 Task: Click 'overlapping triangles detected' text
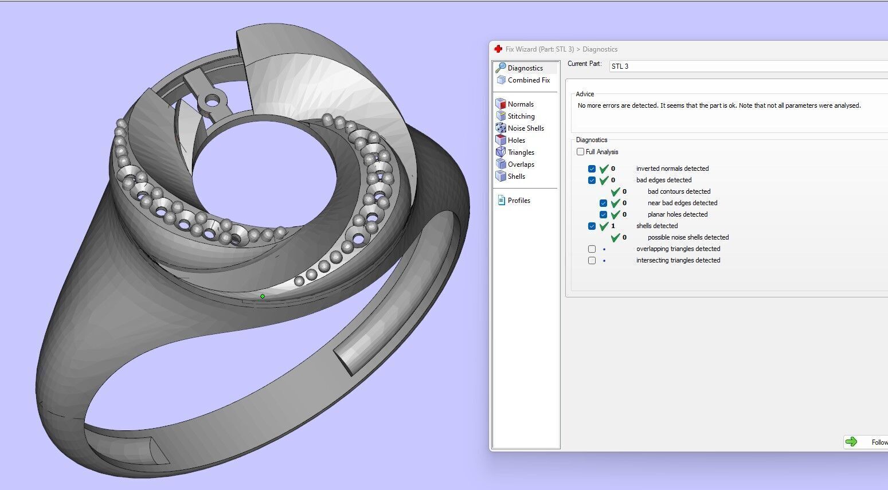point(678,249)
